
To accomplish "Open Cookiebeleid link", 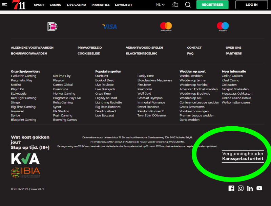I will tap(89, 54).
